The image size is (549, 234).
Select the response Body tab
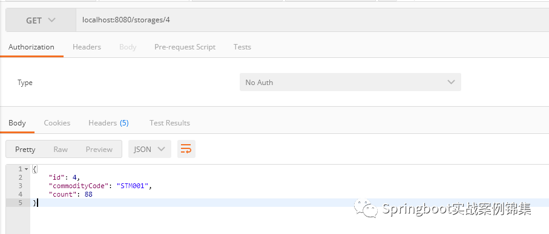click(17, 123)
